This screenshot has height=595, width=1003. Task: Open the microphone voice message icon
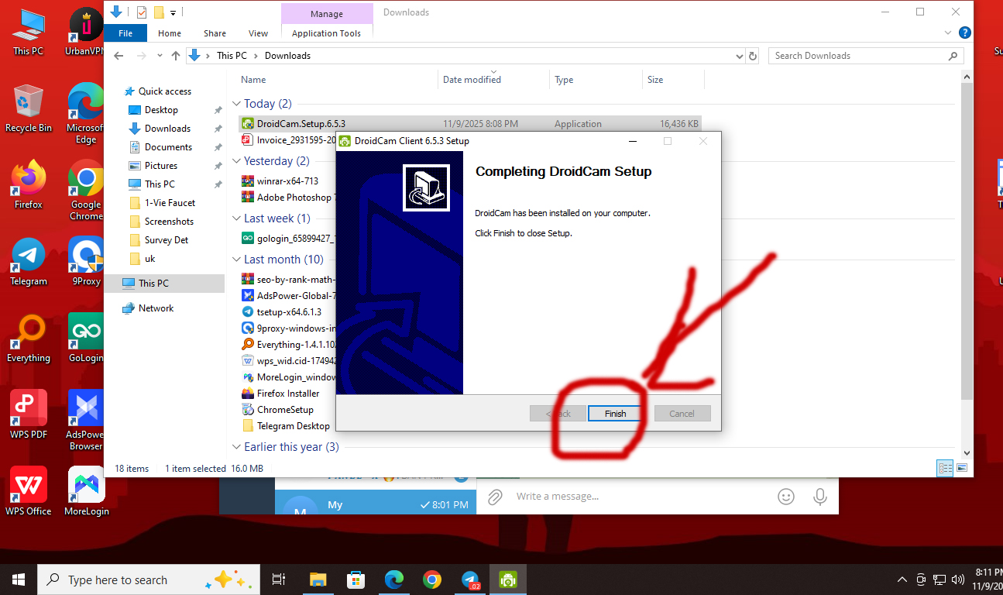pyautogui.click(x=820, y=497)
